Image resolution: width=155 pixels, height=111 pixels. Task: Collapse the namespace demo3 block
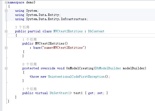pos(6,2)
